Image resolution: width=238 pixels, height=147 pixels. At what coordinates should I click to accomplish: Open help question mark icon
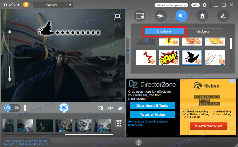138,143
